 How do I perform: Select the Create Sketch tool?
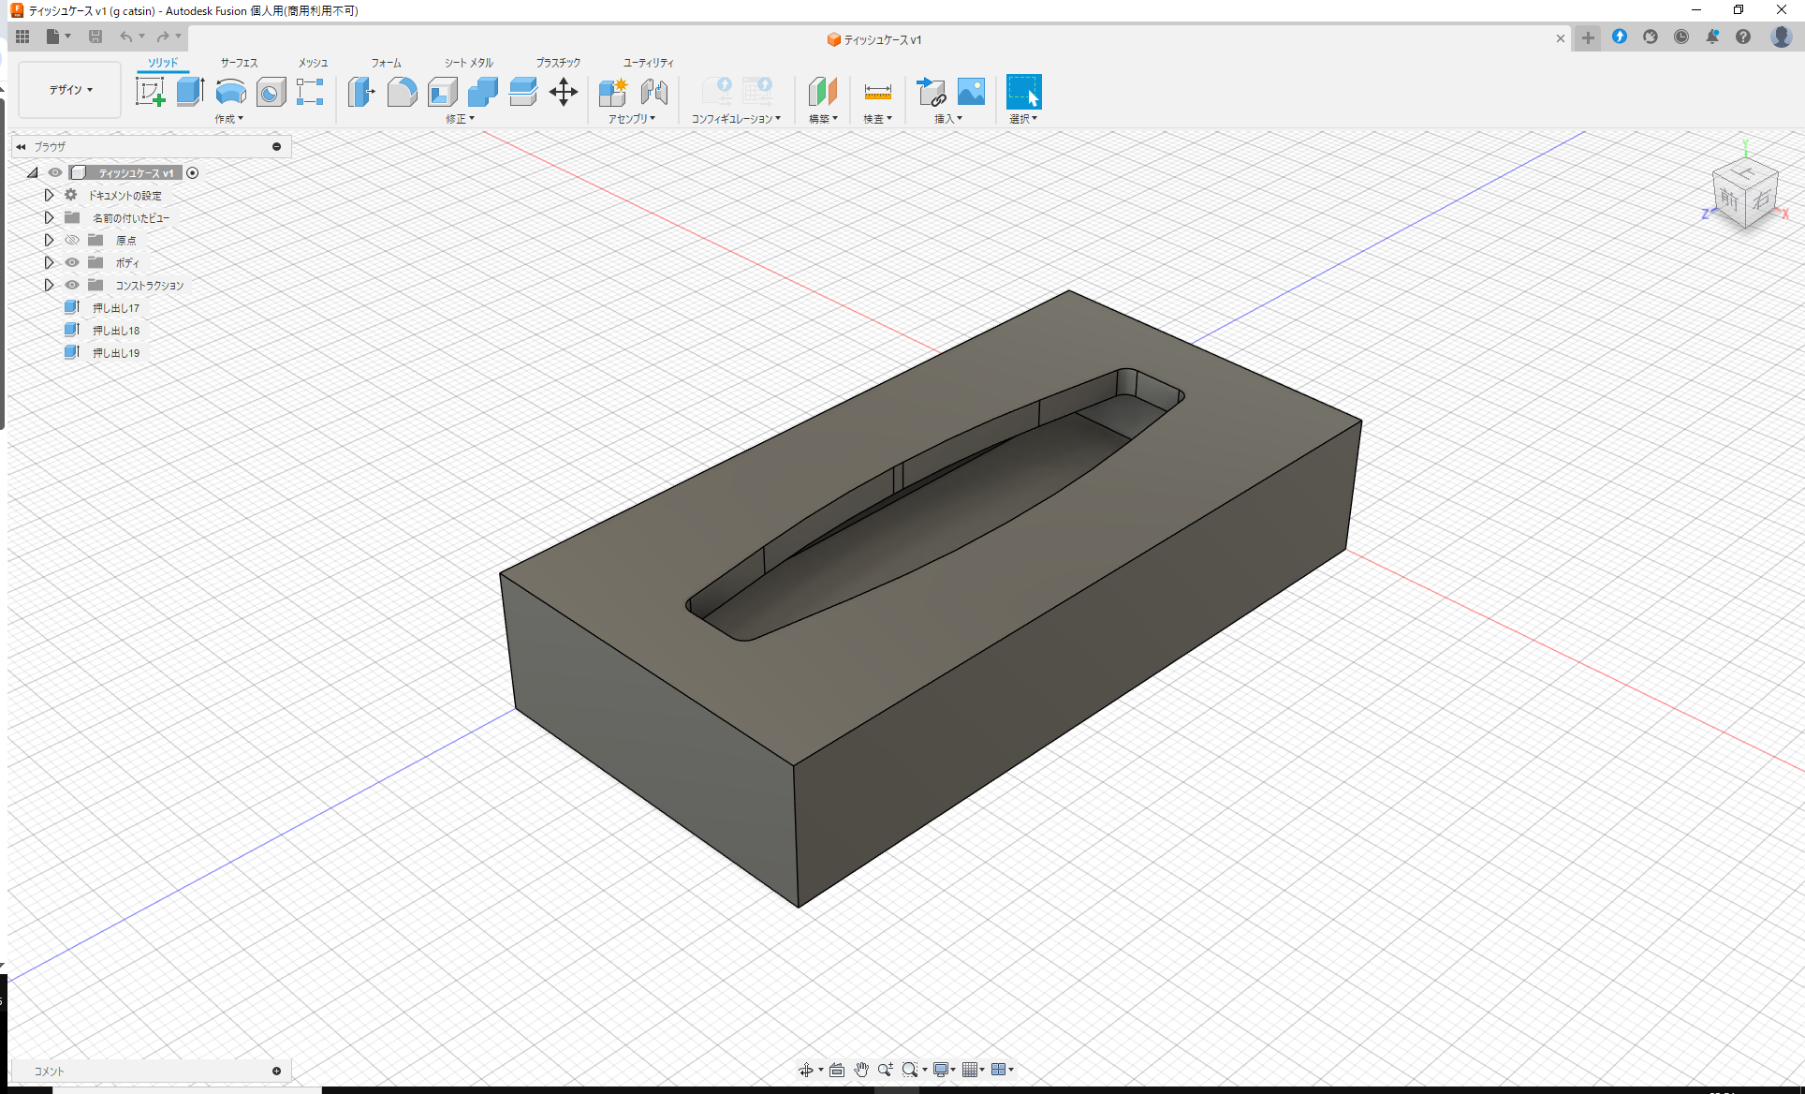coord(151,92)
